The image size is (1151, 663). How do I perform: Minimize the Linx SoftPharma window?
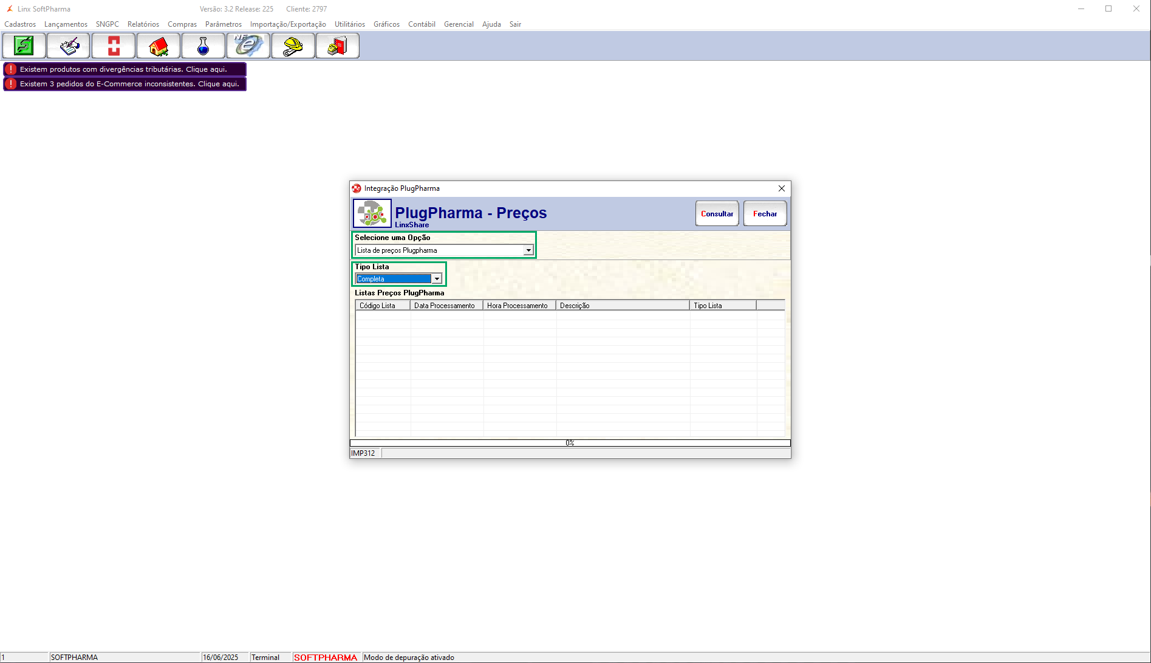(x=1081, y=9)
